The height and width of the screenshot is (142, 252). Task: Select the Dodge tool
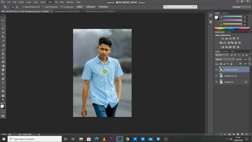point(3,75)
